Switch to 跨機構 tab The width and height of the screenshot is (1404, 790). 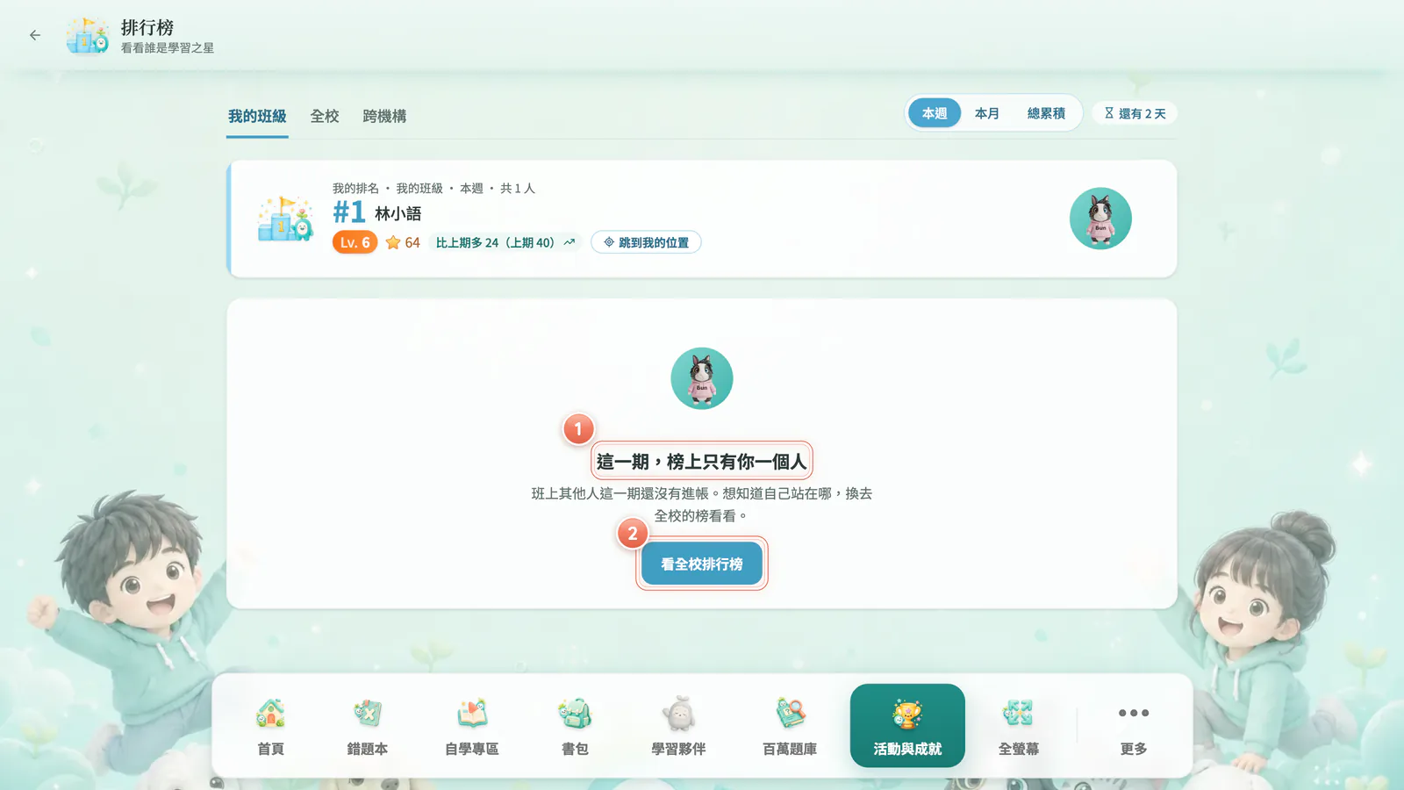click(384, 117)
